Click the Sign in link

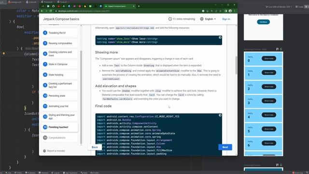[226, 19]
